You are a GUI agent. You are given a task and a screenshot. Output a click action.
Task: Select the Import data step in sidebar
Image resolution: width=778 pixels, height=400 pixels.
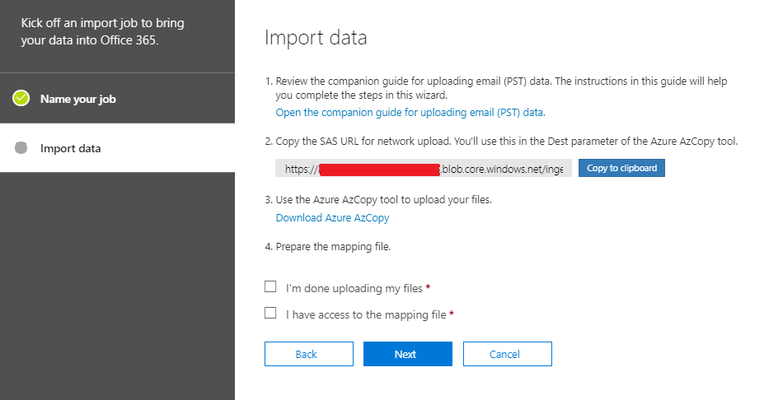[71, 149]
